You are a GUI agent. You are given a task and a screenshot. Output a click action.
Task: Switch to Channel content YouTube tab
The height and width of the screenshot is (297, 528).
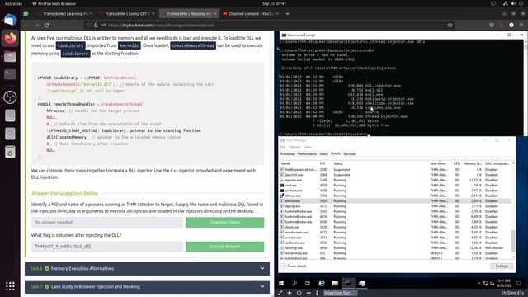pos(251,14)
